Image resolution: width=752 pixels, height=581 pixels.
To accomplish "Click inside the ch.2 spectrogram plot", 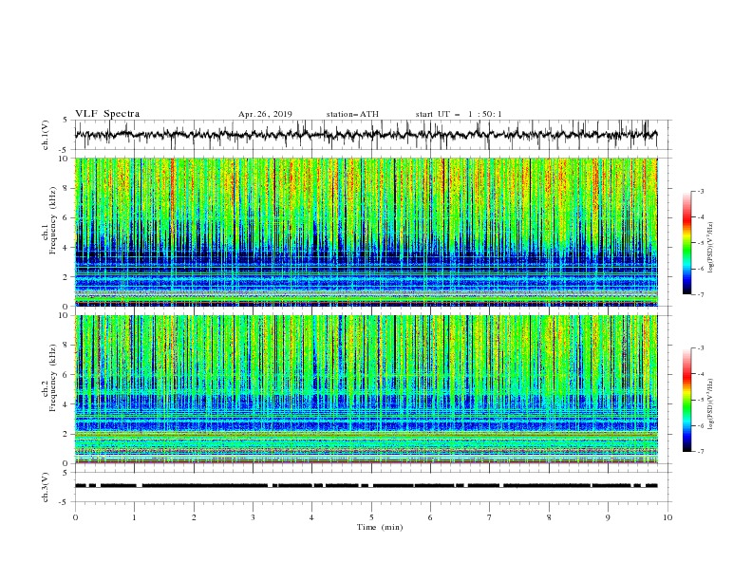I will [x=367, y=389].
